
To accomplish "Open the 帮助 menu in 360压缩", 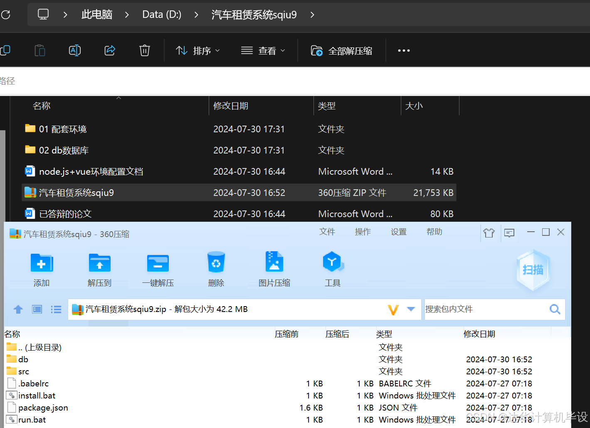I will [x=434, y=232].
